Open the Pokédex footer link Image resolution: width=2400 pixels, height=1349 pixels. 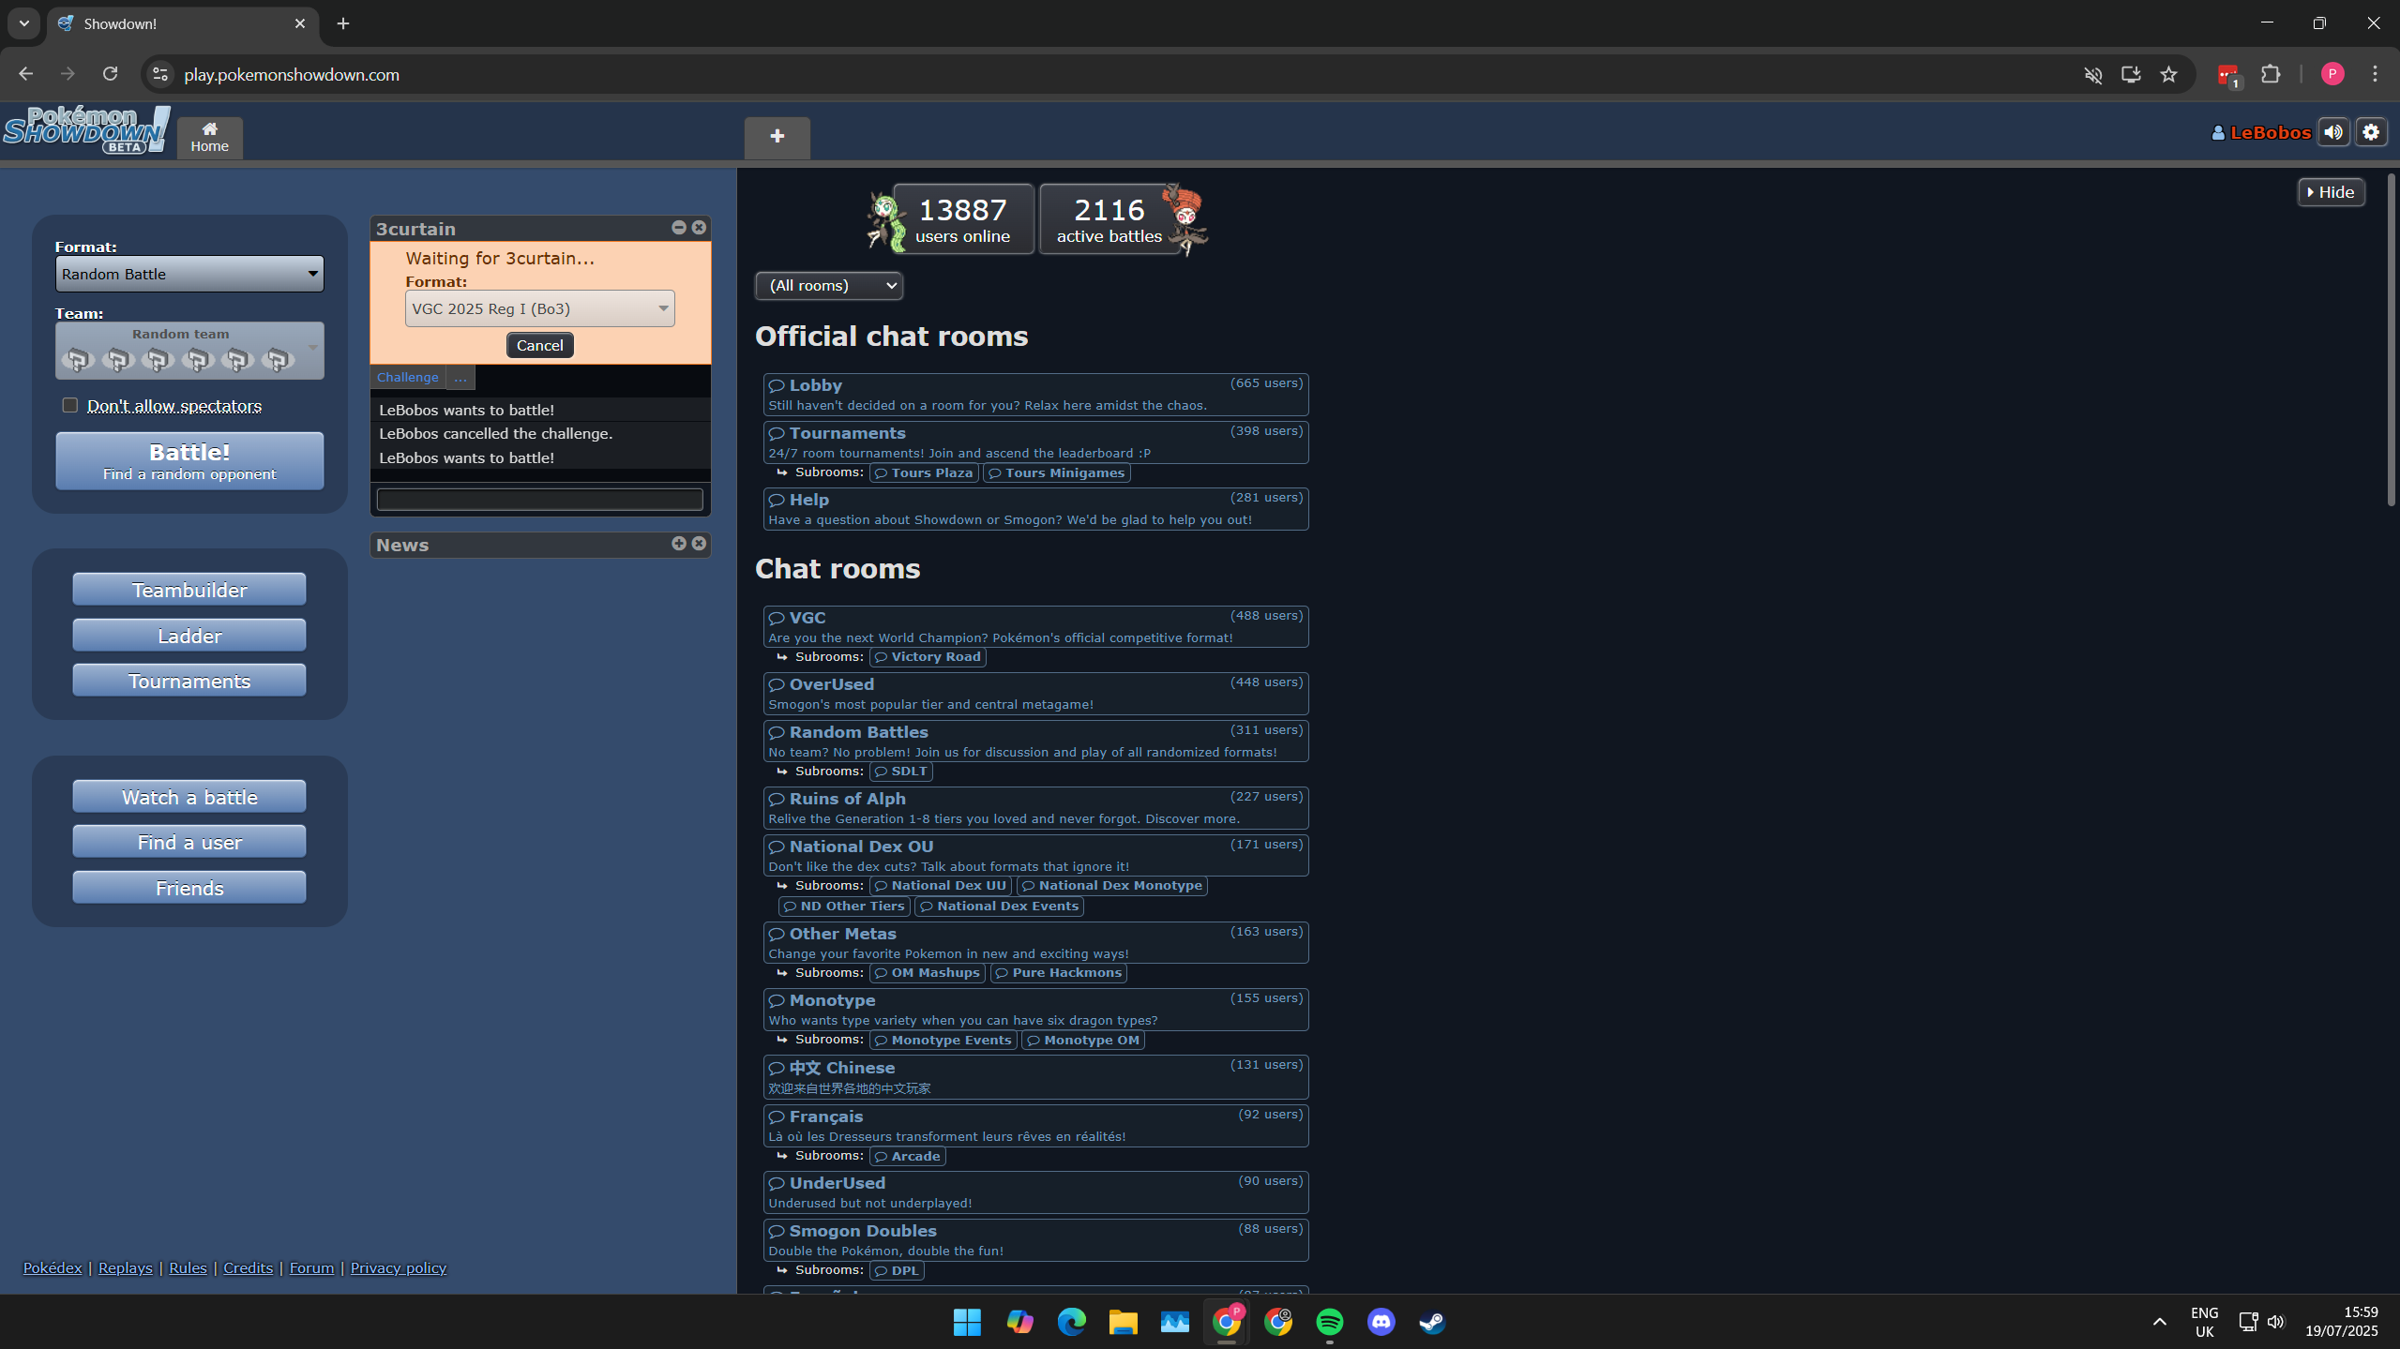tap(53, 1268)
